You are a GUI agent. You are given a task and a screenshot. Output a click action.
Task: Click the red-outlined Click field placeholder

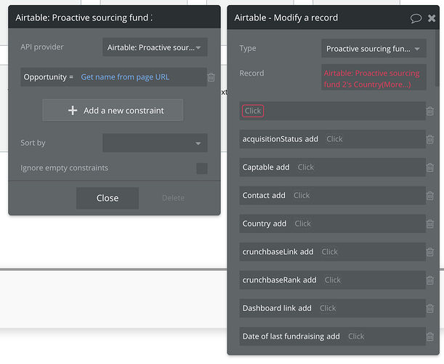(x=253, y=111)
